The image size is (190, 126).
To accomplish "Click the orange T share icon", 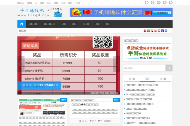I will click(152, 31).
